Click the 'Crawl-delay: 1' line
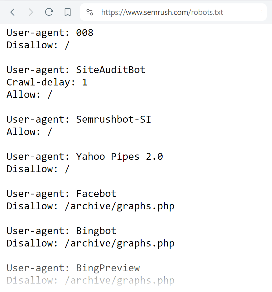The width and height of the screenshot is (272, 292). (x=47, y=82)
